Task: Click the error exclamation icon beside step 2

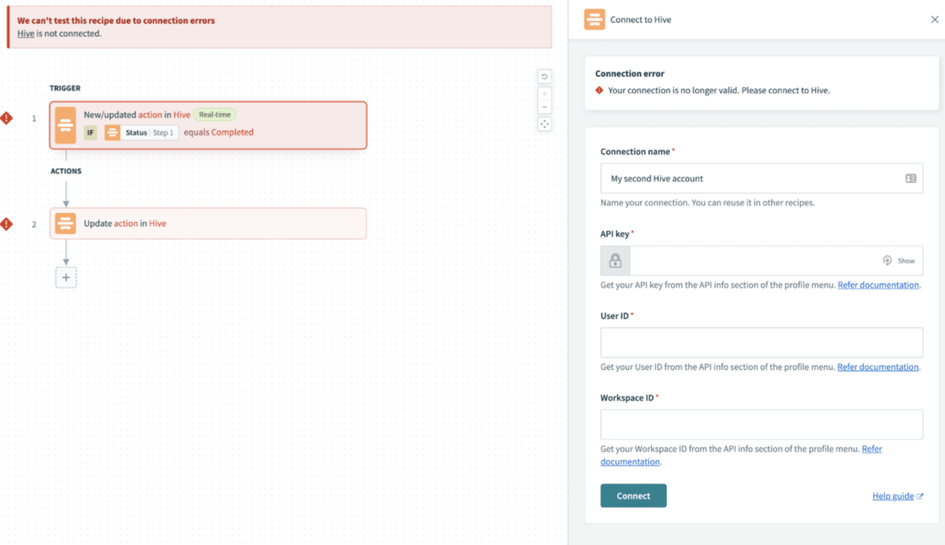Action: (8, 224)
